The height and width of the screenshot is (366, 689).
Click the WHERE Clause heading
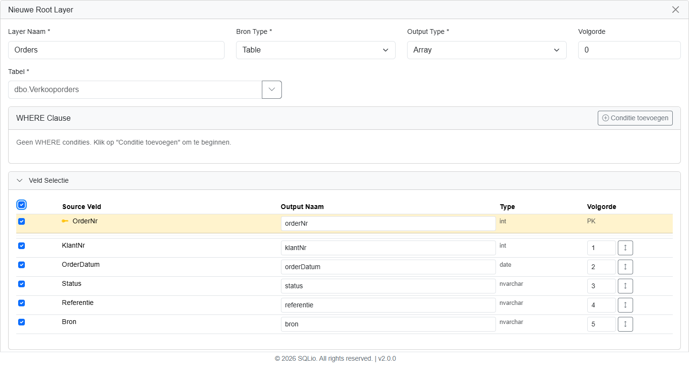(43, 118)
